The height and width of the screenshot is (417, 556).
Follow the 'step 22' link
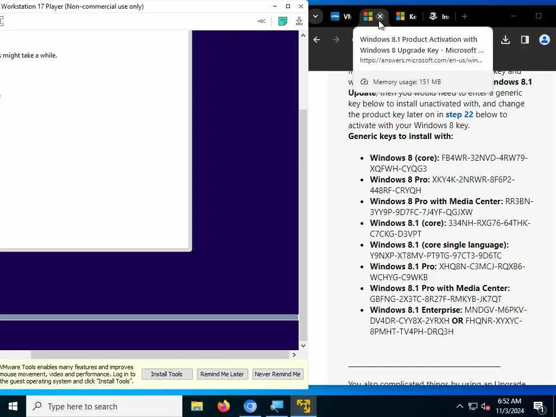[459, 115]
